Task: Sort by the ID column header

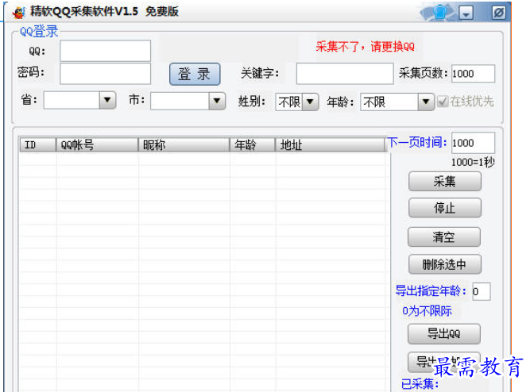Action: point(37,145)
